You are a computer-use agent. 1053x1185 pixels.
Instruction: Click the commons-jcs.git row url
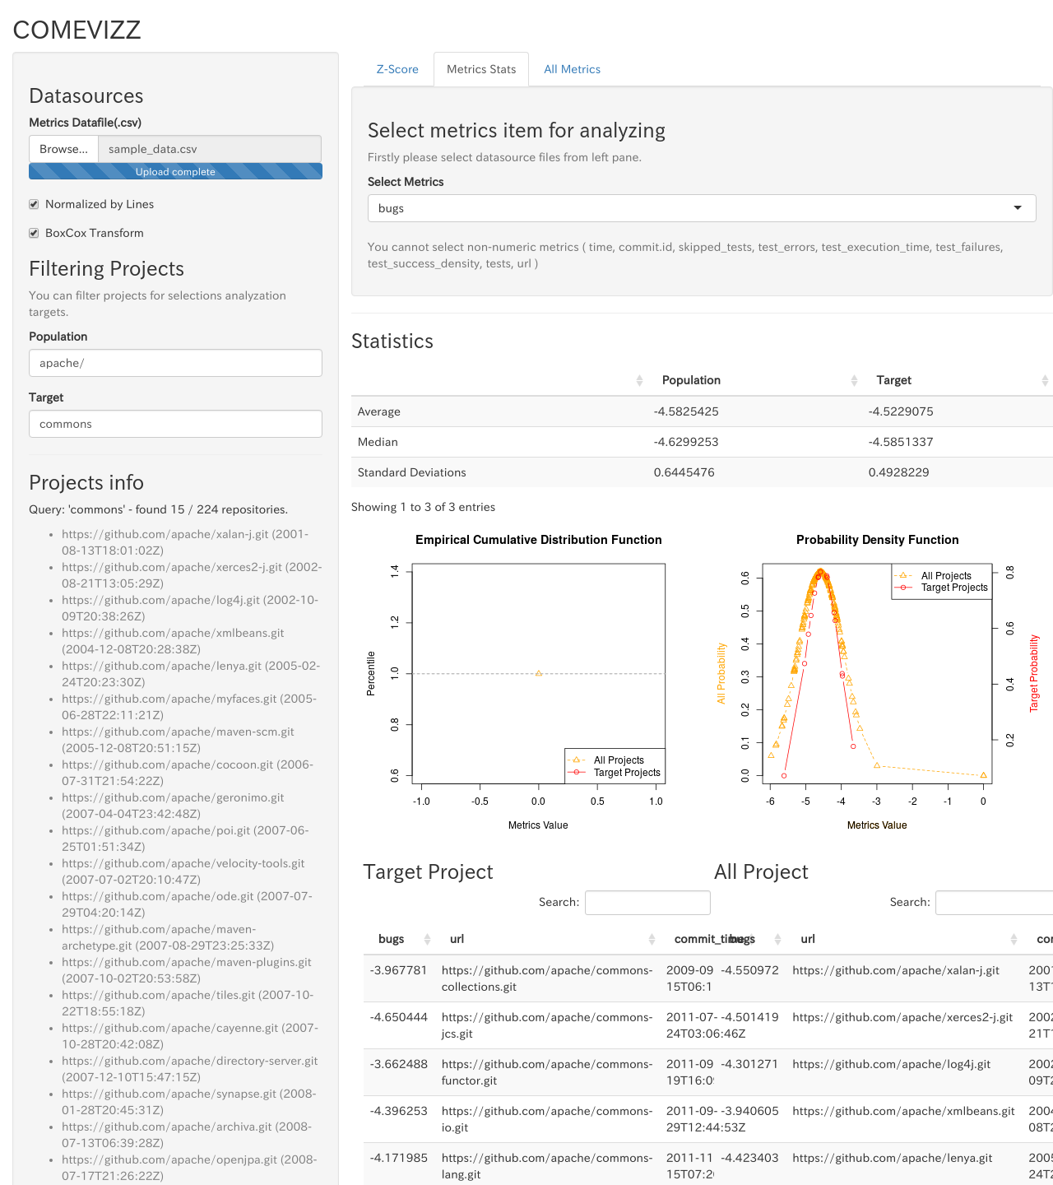(547, 1025)
